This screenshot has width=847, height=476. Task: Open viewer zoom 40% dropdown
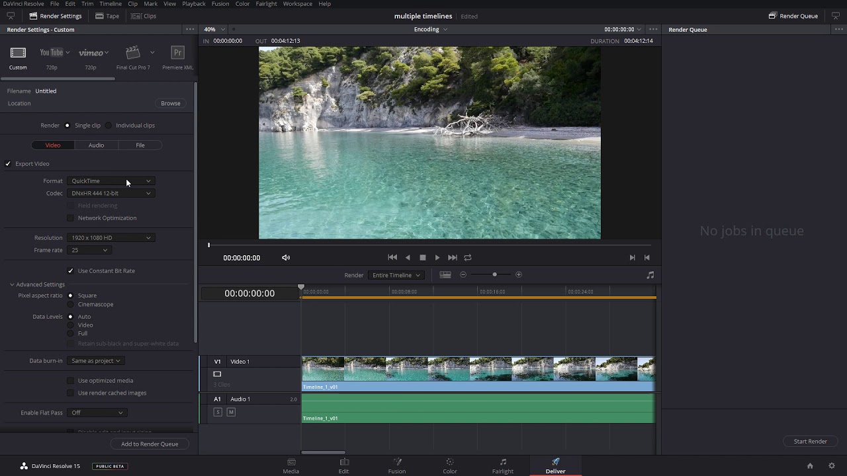point(214,30)
